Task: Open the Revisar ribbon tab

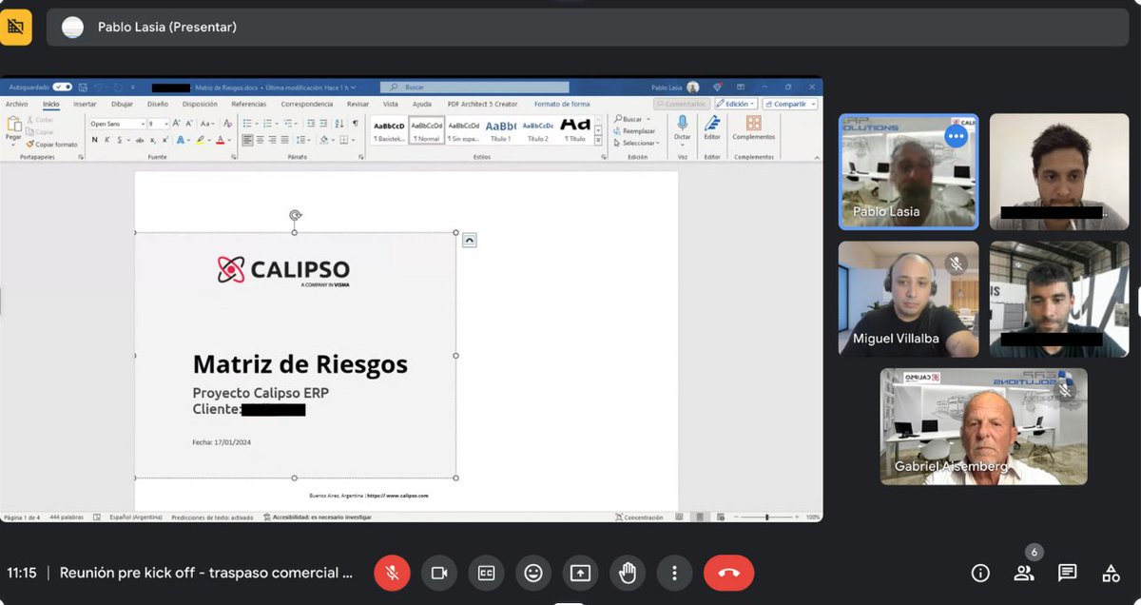Action: point(358,104)
